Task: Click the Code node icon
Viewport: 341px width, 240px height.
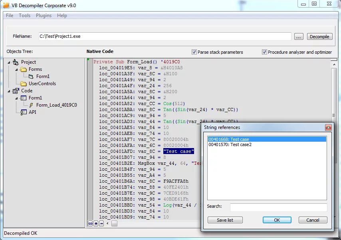Action: (16, 91)
